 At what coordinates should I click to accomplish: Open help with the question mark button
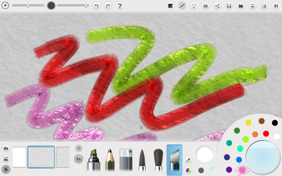click(120, 6)
